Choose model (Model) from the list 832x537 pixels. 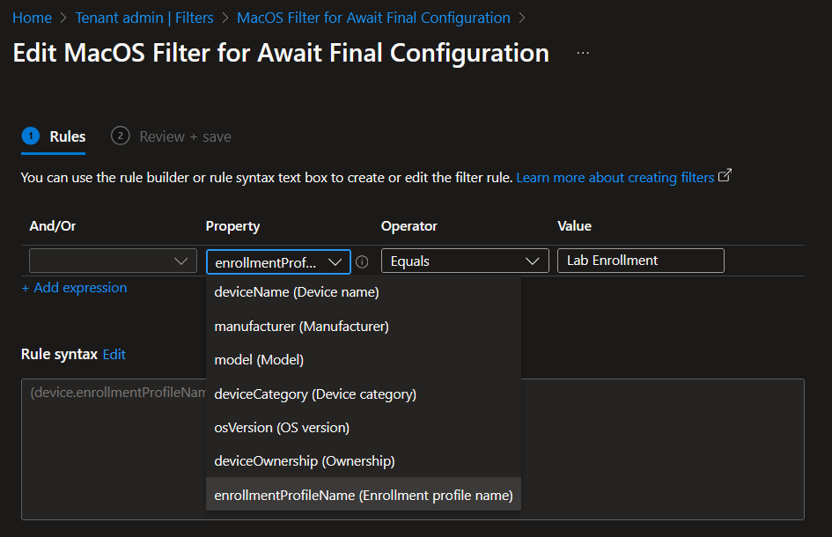coord(364,360)
